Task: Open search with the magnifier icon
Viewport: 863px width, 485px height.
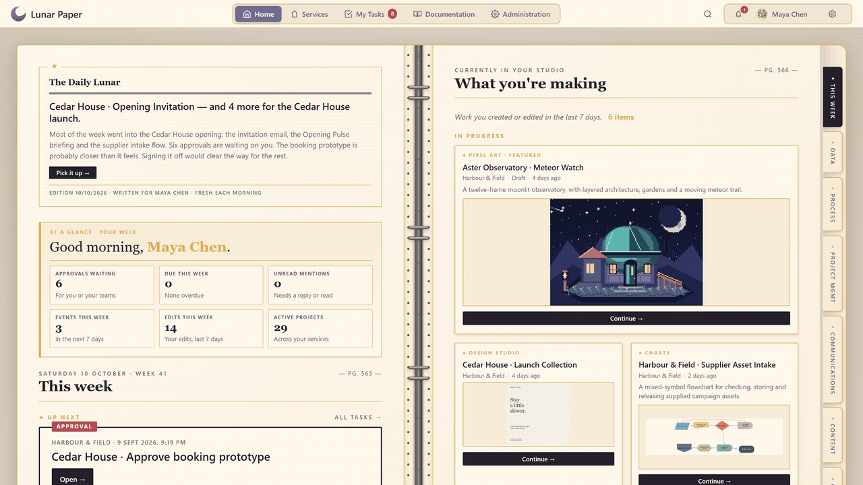Action: (x=707, y=14)
